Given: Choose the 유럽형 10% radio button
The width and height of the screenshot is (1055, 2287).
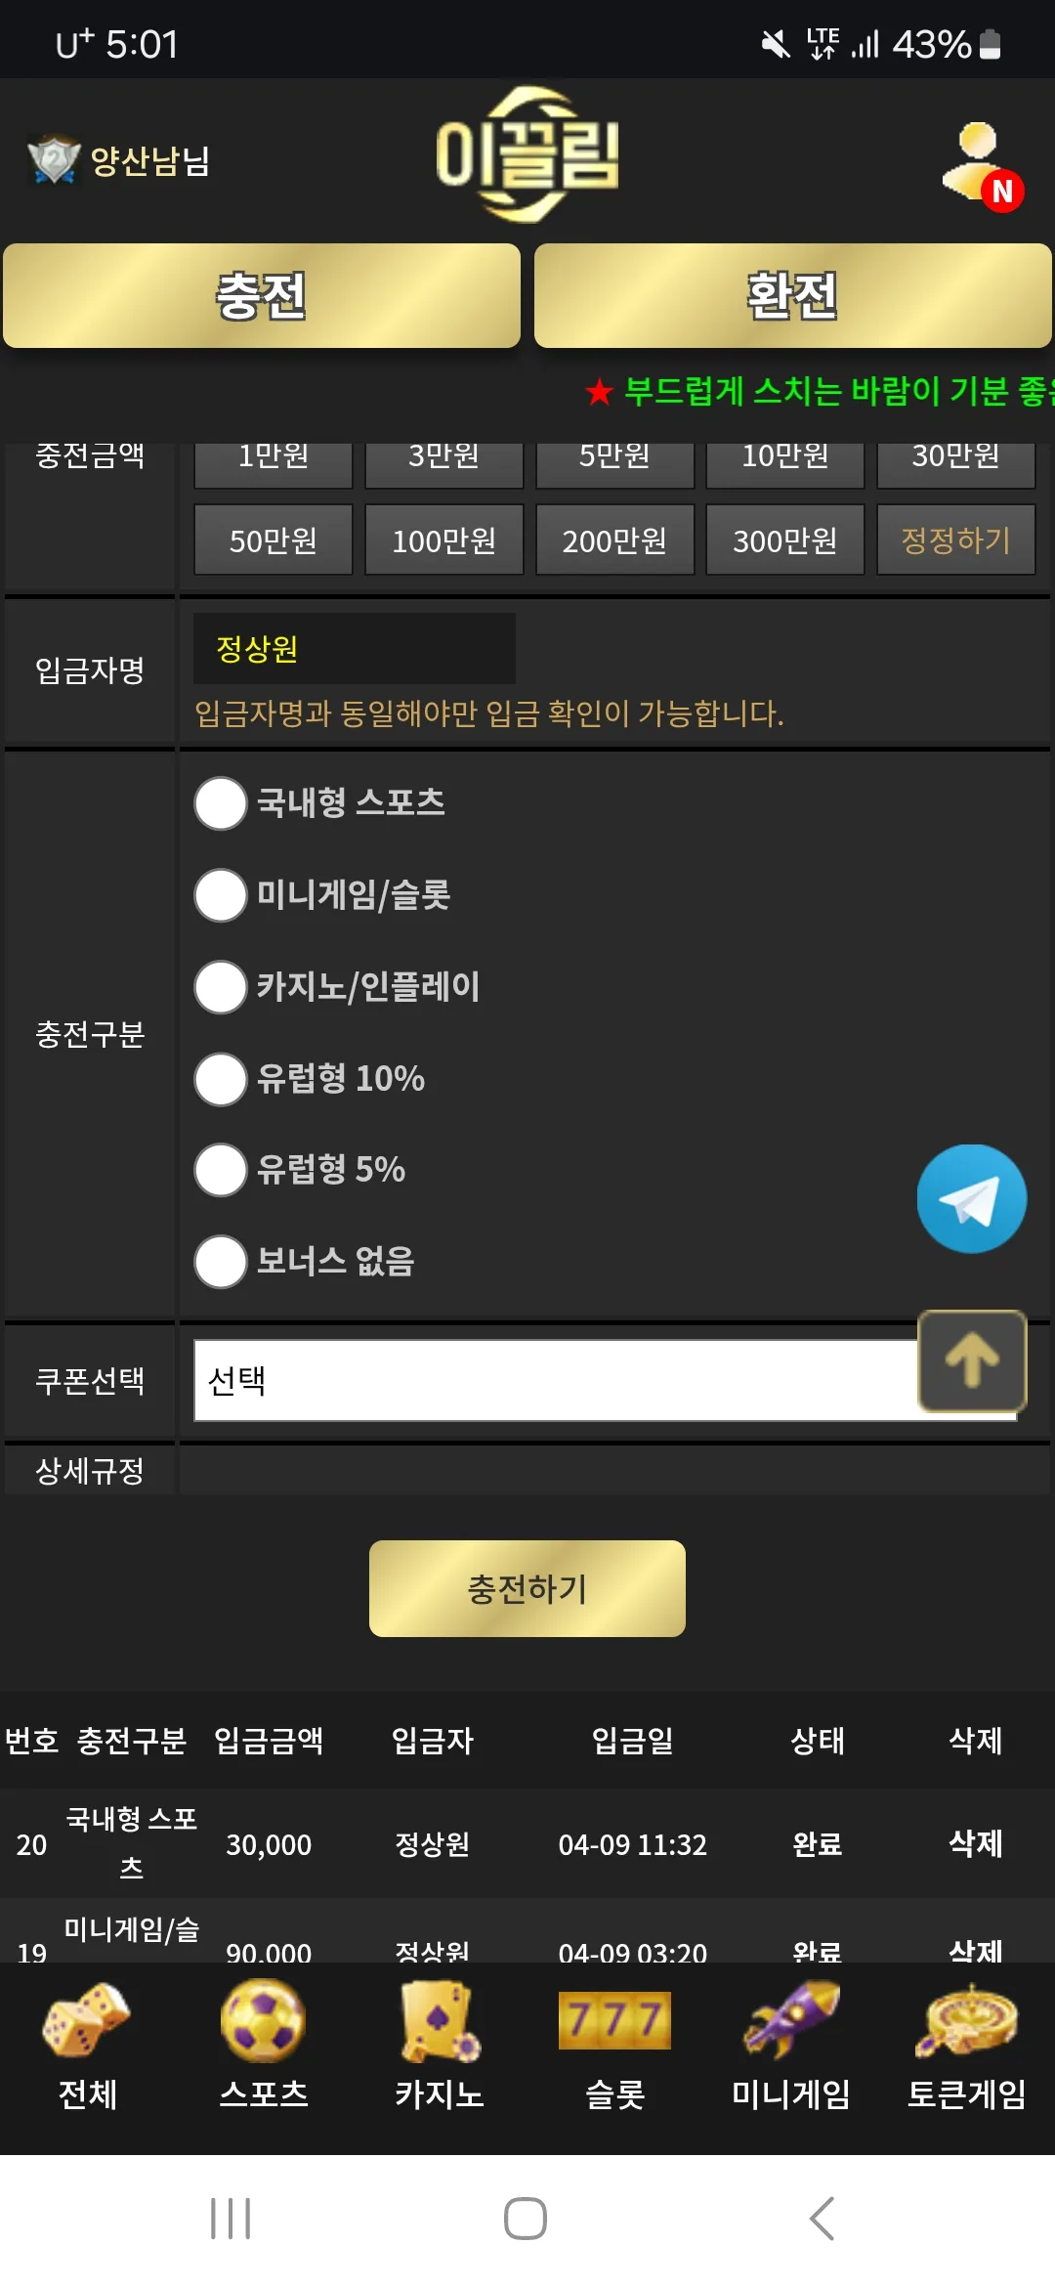Looking at the screenshot, I should pos(221,1079).
